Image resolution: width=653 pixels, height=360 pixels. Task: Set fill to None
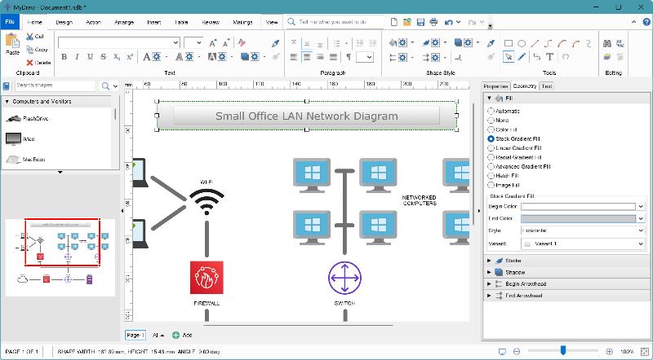click(491, 121)
